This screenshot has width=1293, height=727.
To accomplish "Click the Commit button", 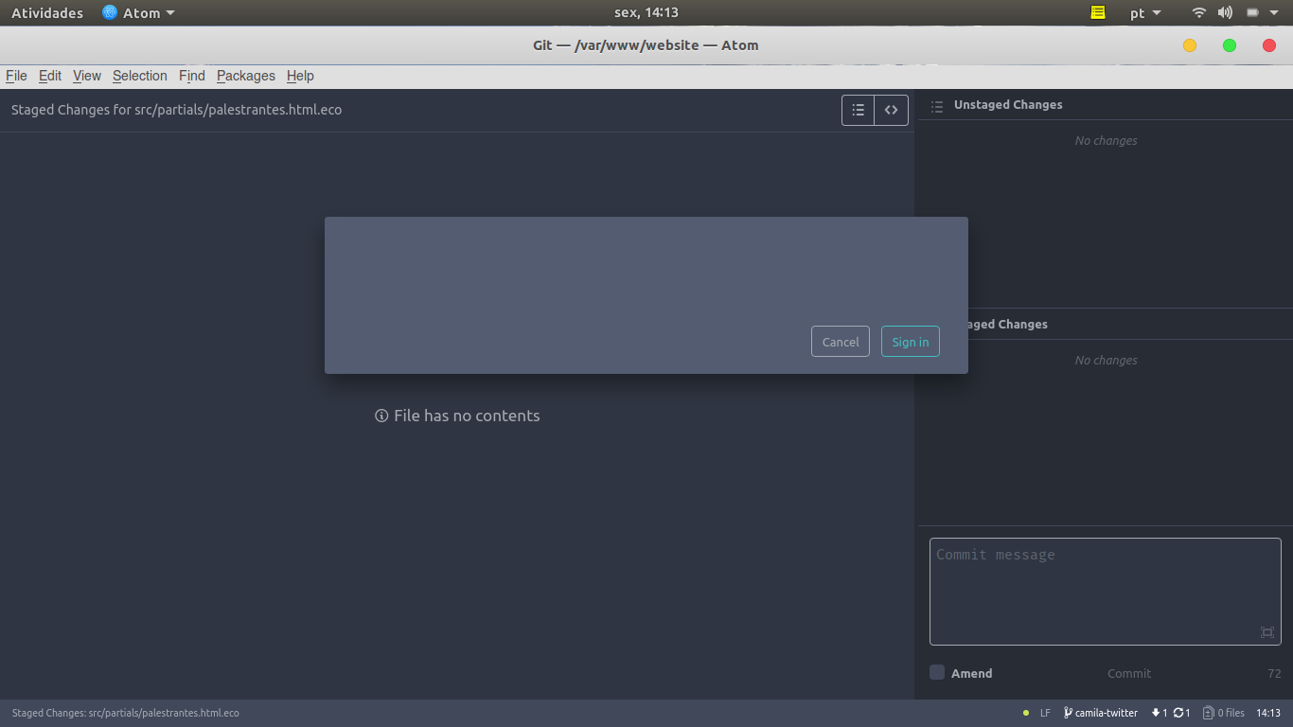I will tap(1129, 673).
